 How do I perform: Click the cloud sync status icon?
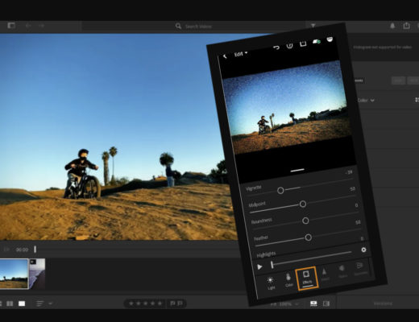coord(317,42)
